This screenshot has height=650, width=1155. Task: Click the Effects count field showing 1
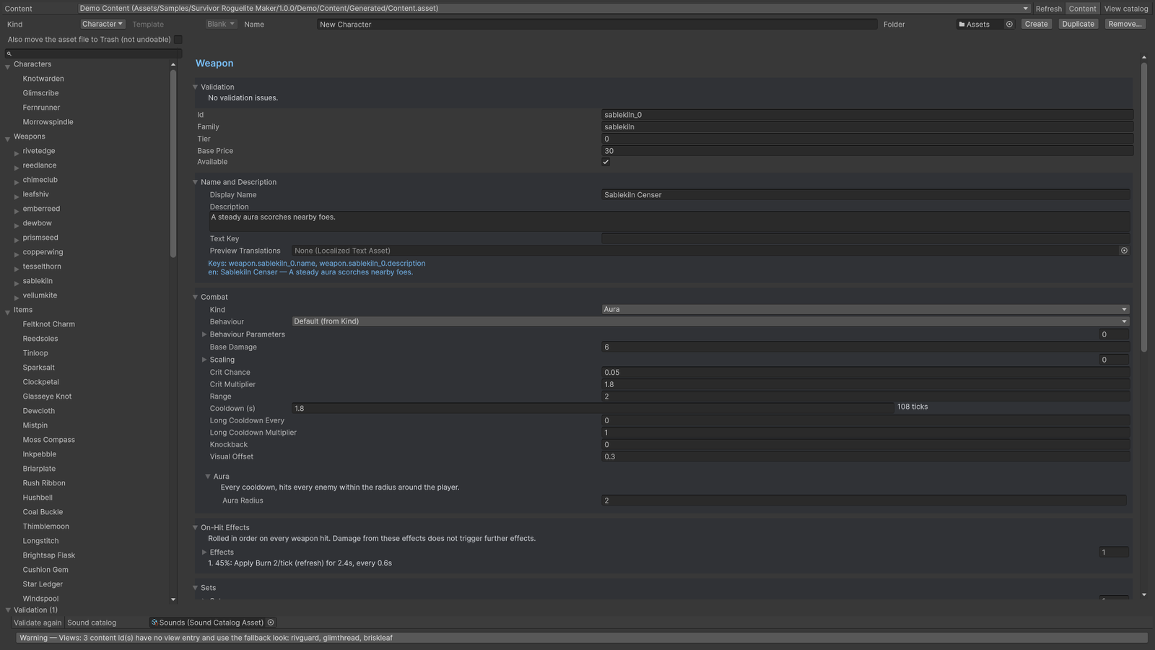(x=1114, y=552)
